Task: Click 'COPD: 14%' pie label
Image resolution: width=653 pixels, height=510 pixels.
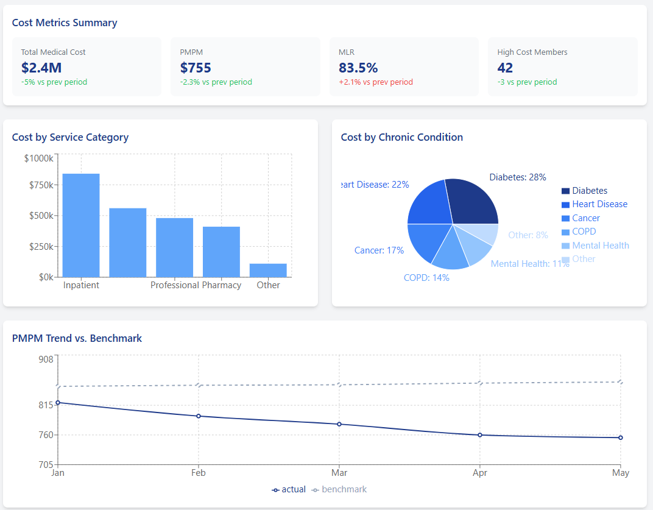Action: tap(426, 278)
